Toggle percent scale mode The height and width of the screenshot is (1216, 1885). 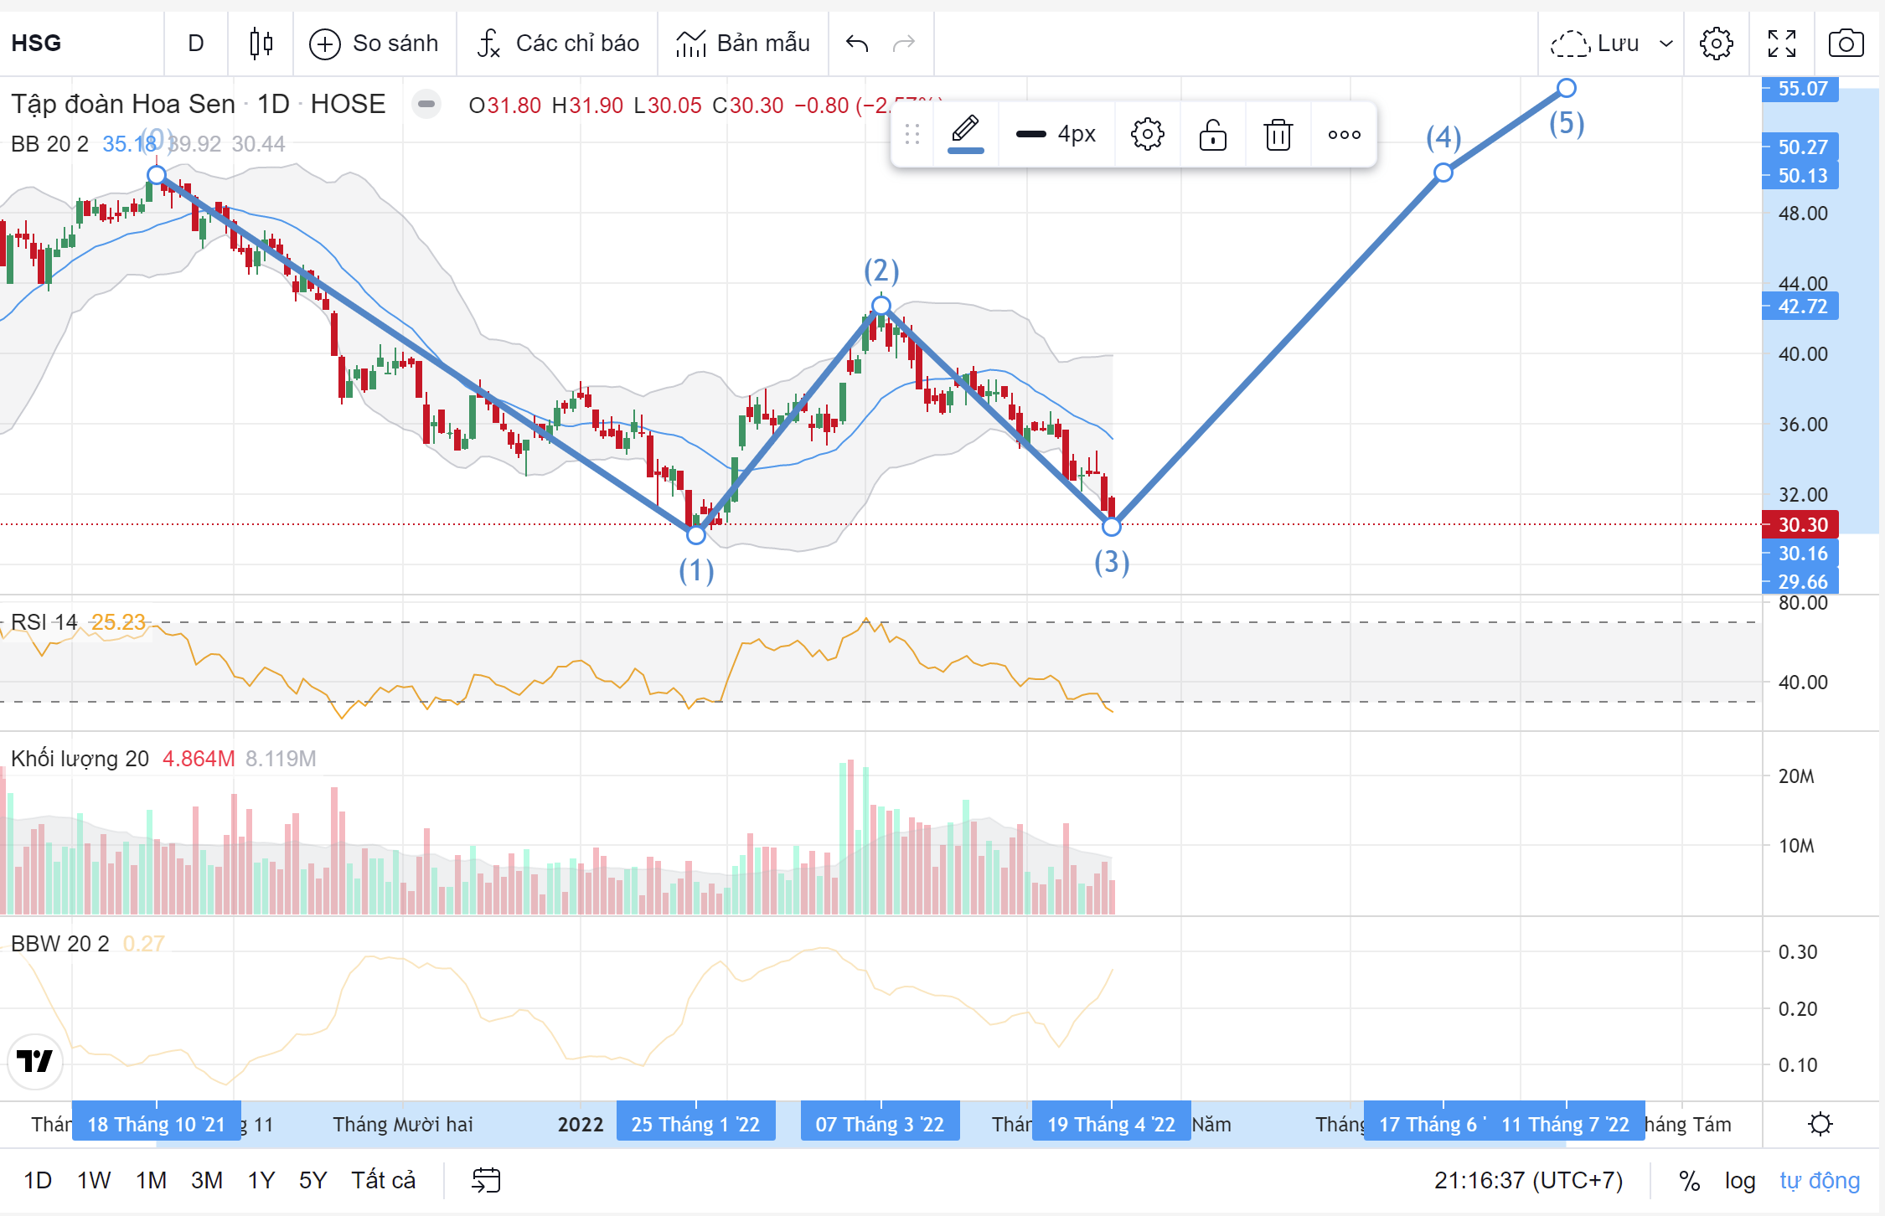pyautogui.click(x=1689, y=1180)
